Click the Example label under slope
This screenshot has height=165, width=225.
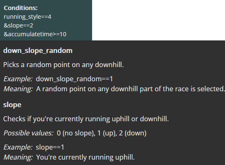(18, 147)
